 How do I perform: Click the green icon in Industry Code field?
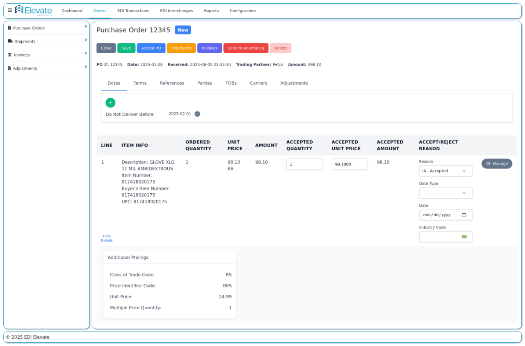(464, 237)
